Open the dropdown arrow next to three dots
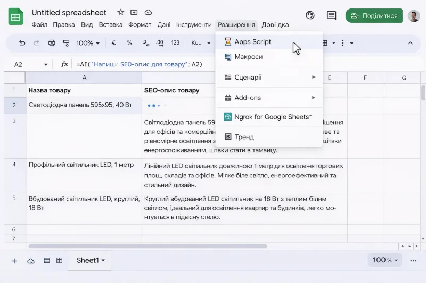Viewport: 426px width, 283px height. pos(351,43)
